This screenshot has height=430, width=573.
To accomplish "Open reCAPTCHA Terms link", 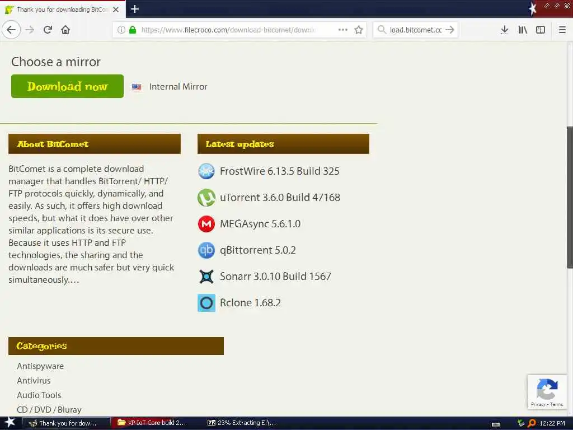I will 557,404.
